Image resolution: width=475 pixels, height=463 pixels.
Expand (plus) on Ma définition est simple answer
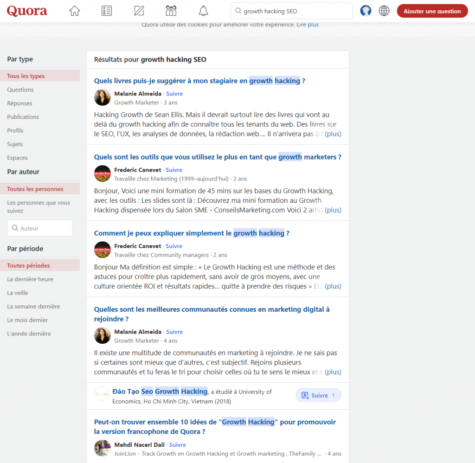[x=333, y=286]
